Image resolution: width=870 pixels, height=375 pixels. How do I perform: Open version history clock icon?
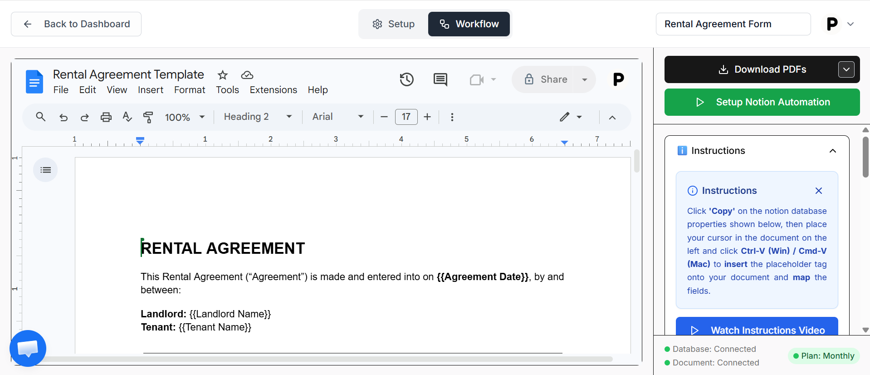[406, 79]
